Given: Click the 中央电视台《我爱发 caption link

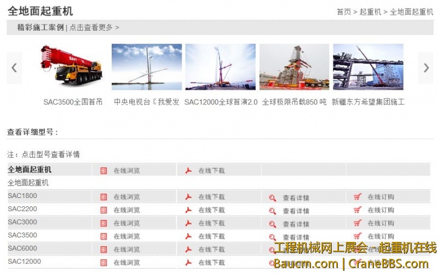Looking at the screenshot, I should tap(147, 102).
